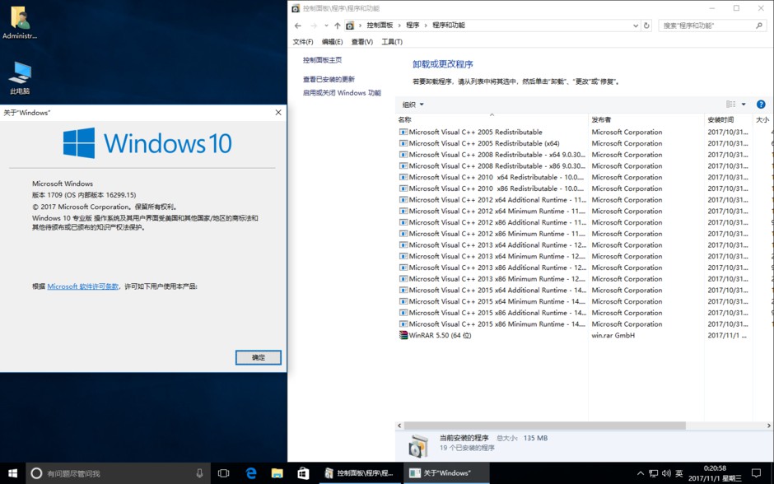Open the blue help question mark
774x484 pixels.
[x=761, y=104]
